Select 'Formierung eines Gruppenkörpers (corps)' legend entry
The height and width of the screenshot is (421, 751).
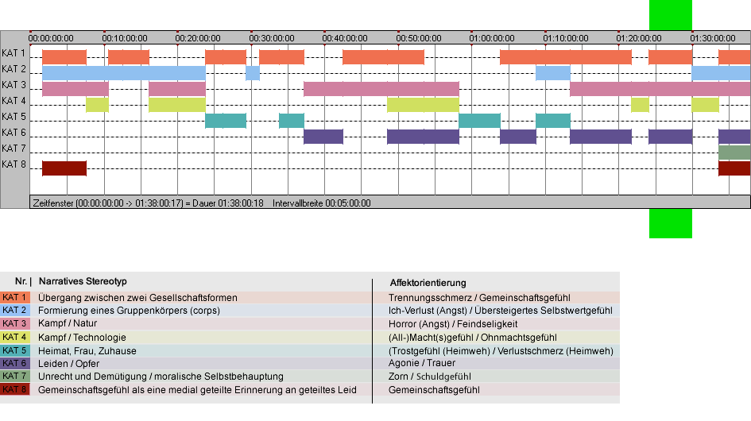[130, 311]
